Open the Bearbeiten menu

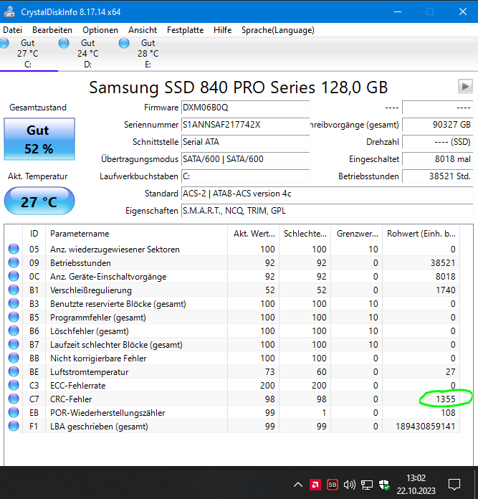[x=52, y=30]
